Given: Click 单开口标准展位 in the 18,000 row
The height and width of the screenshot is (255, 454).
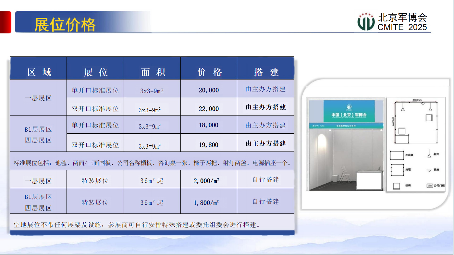Looking at the screenshot, I should [95, 125].
